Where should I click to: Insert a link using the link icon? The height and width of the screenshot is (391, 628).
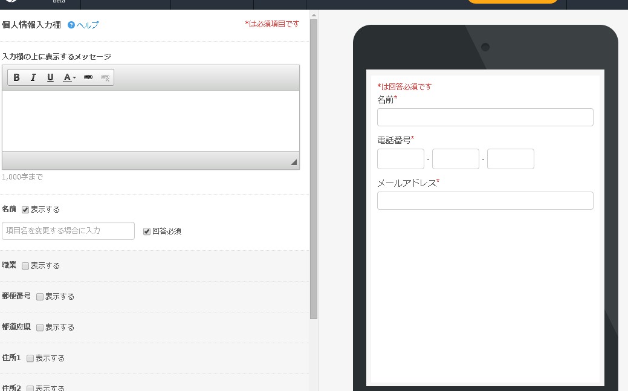point(88,77)
